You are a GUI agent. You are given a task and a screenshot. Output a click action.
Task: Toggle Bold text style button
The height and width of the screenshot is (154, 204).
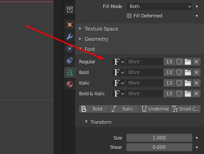(x=94, y=109)
